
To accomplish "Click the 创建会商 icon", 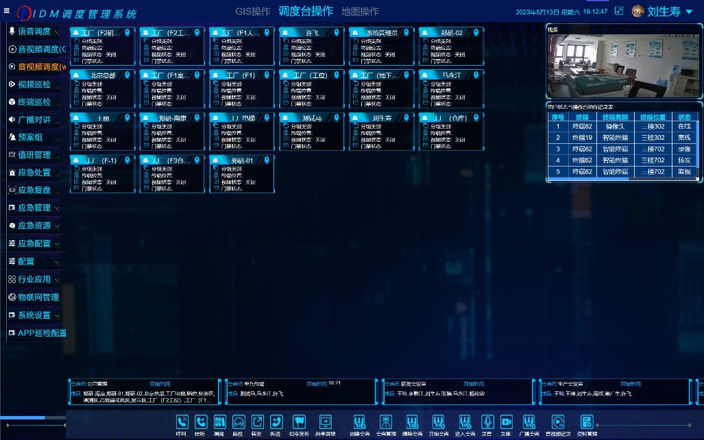I will click(359, 422).
